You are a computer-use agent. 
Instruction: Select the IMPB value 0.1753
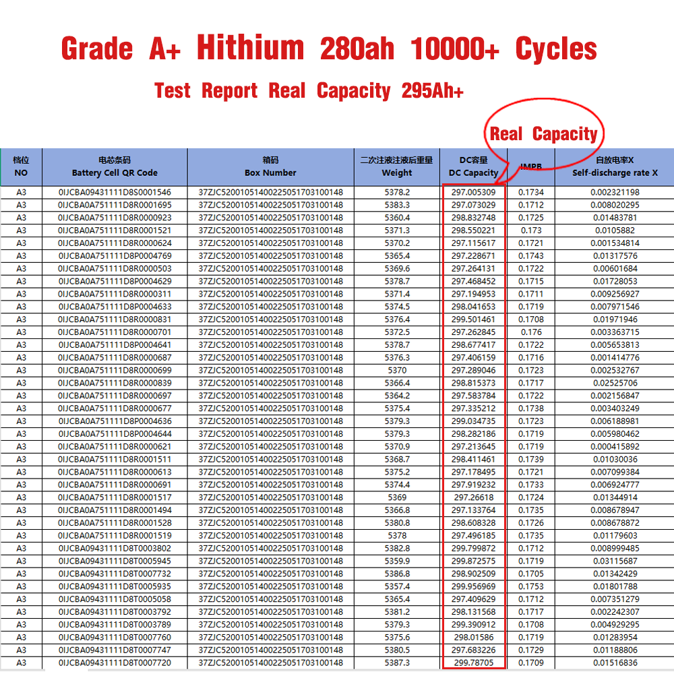pyautogui.click(x=531, y=586)
